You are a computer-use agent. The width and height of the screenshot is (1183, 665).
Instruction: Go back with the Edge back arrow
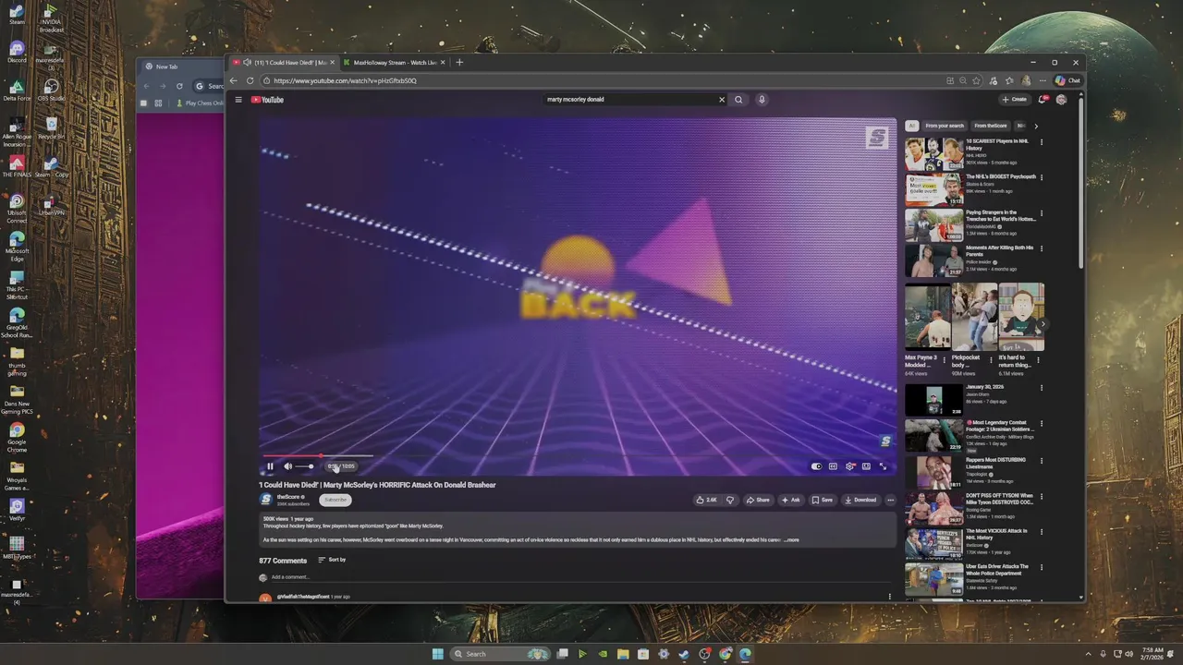point(234,80)
